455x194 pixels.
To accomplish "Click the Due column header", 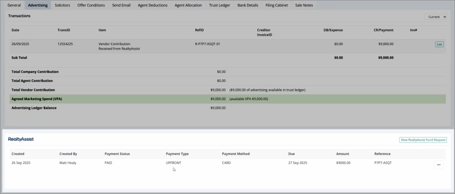I will tap(291, 154).
